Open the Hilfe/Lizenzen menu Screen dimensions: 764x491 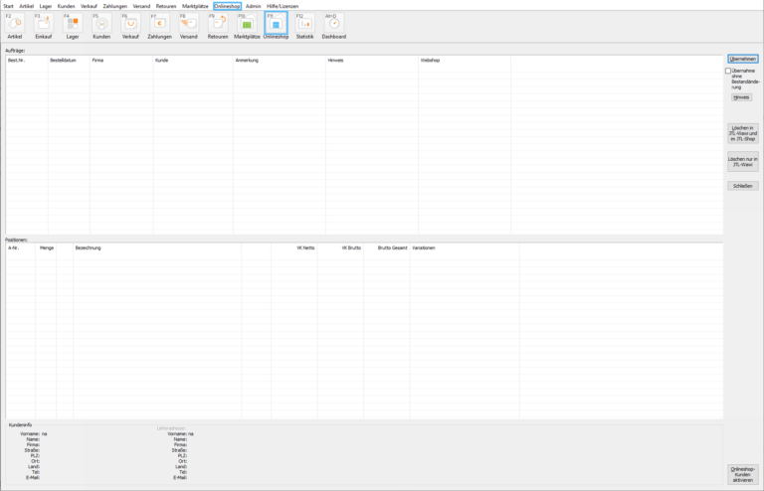click(x=283, y=6)
